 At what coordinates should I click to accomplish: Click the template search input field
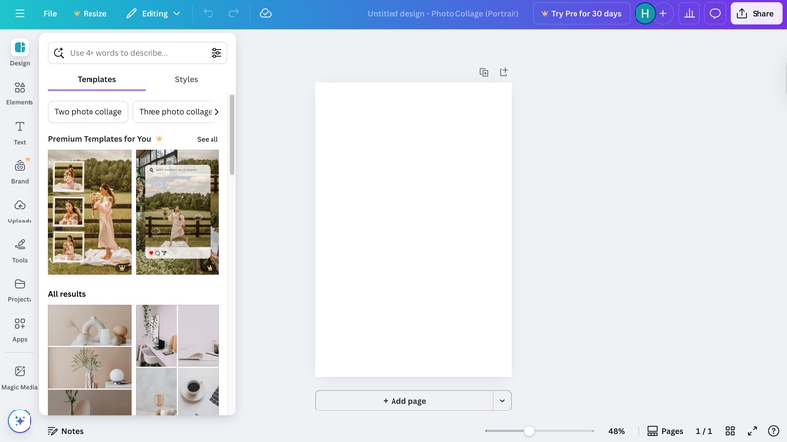click(x=138, y=53)
